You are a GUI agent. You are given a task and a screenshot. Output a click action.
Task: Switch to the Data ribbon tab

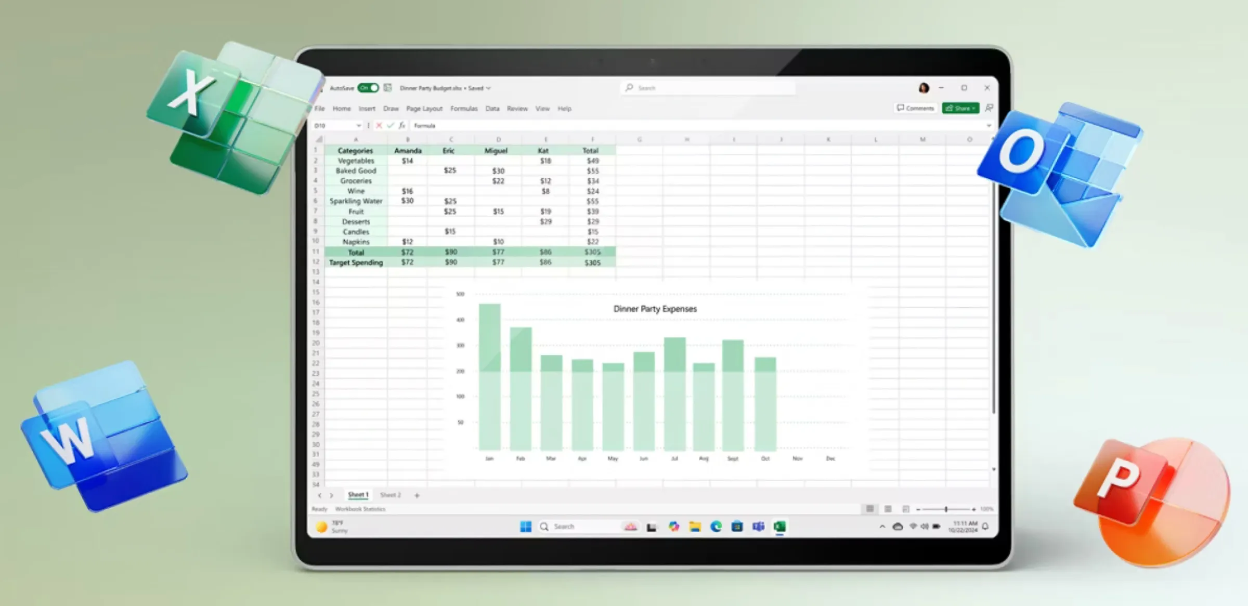pos(492,109)
